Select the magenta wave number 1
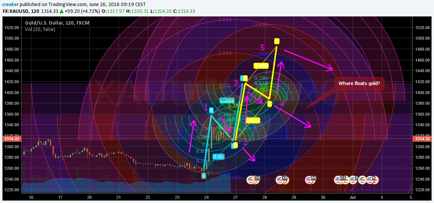 coord(206,107)
